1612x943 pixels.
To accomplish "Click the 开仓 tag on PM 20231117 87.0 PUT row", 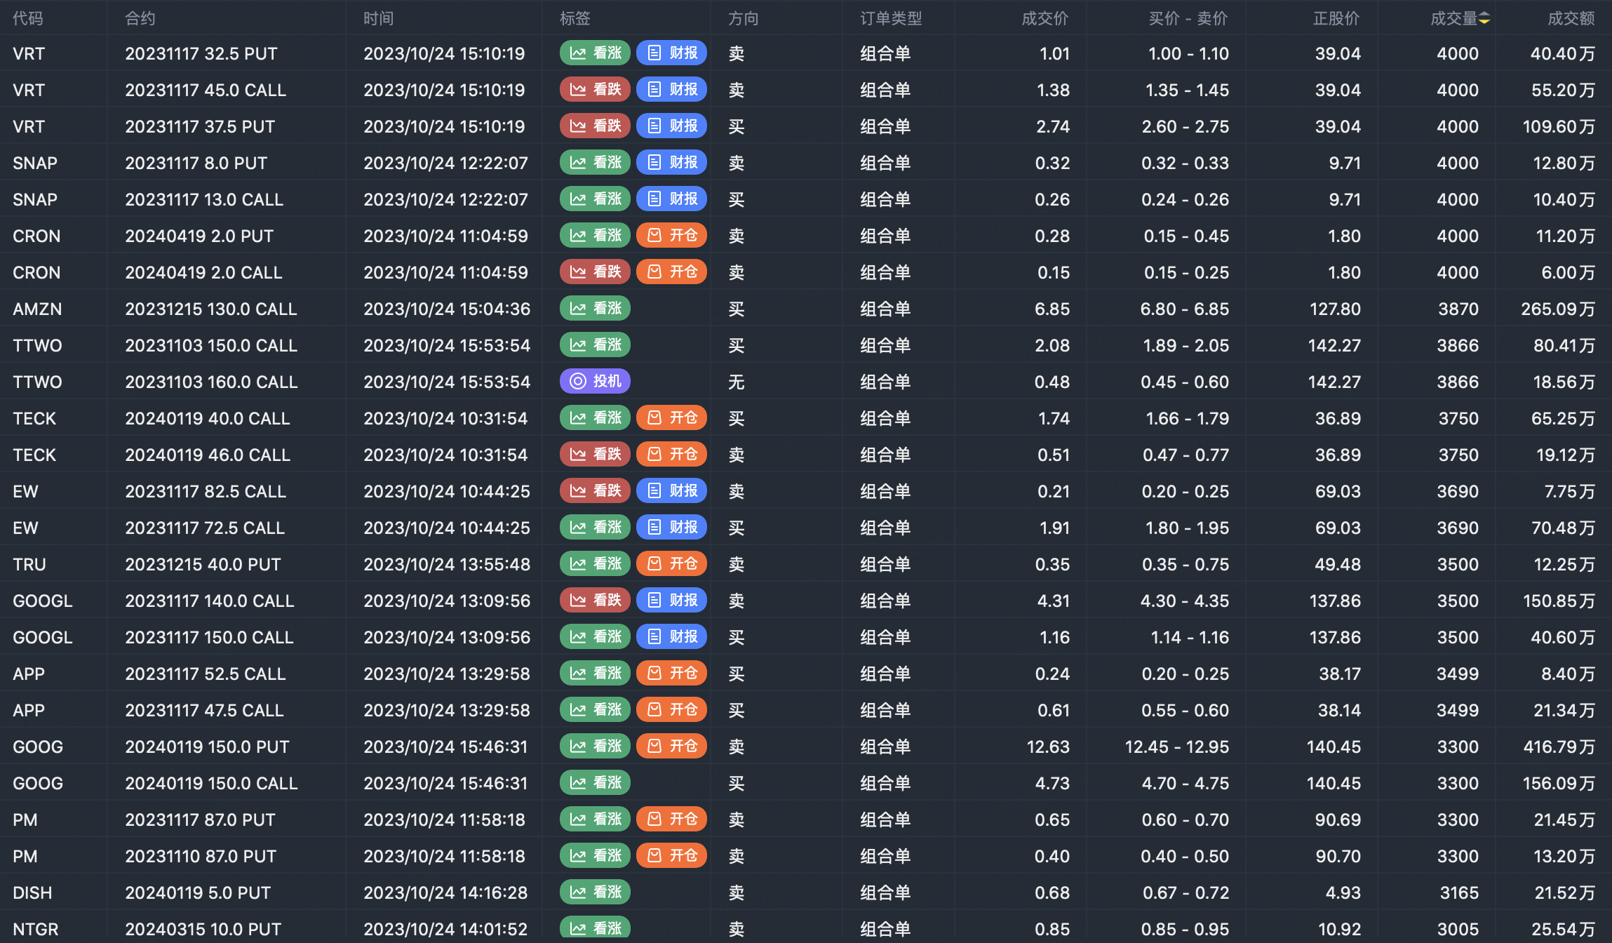I will 671,820.
